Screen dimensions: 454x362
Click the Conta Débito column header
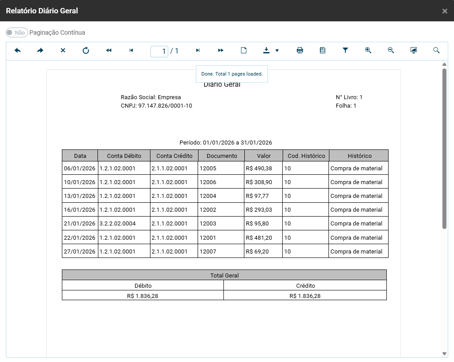coord(124,156)
